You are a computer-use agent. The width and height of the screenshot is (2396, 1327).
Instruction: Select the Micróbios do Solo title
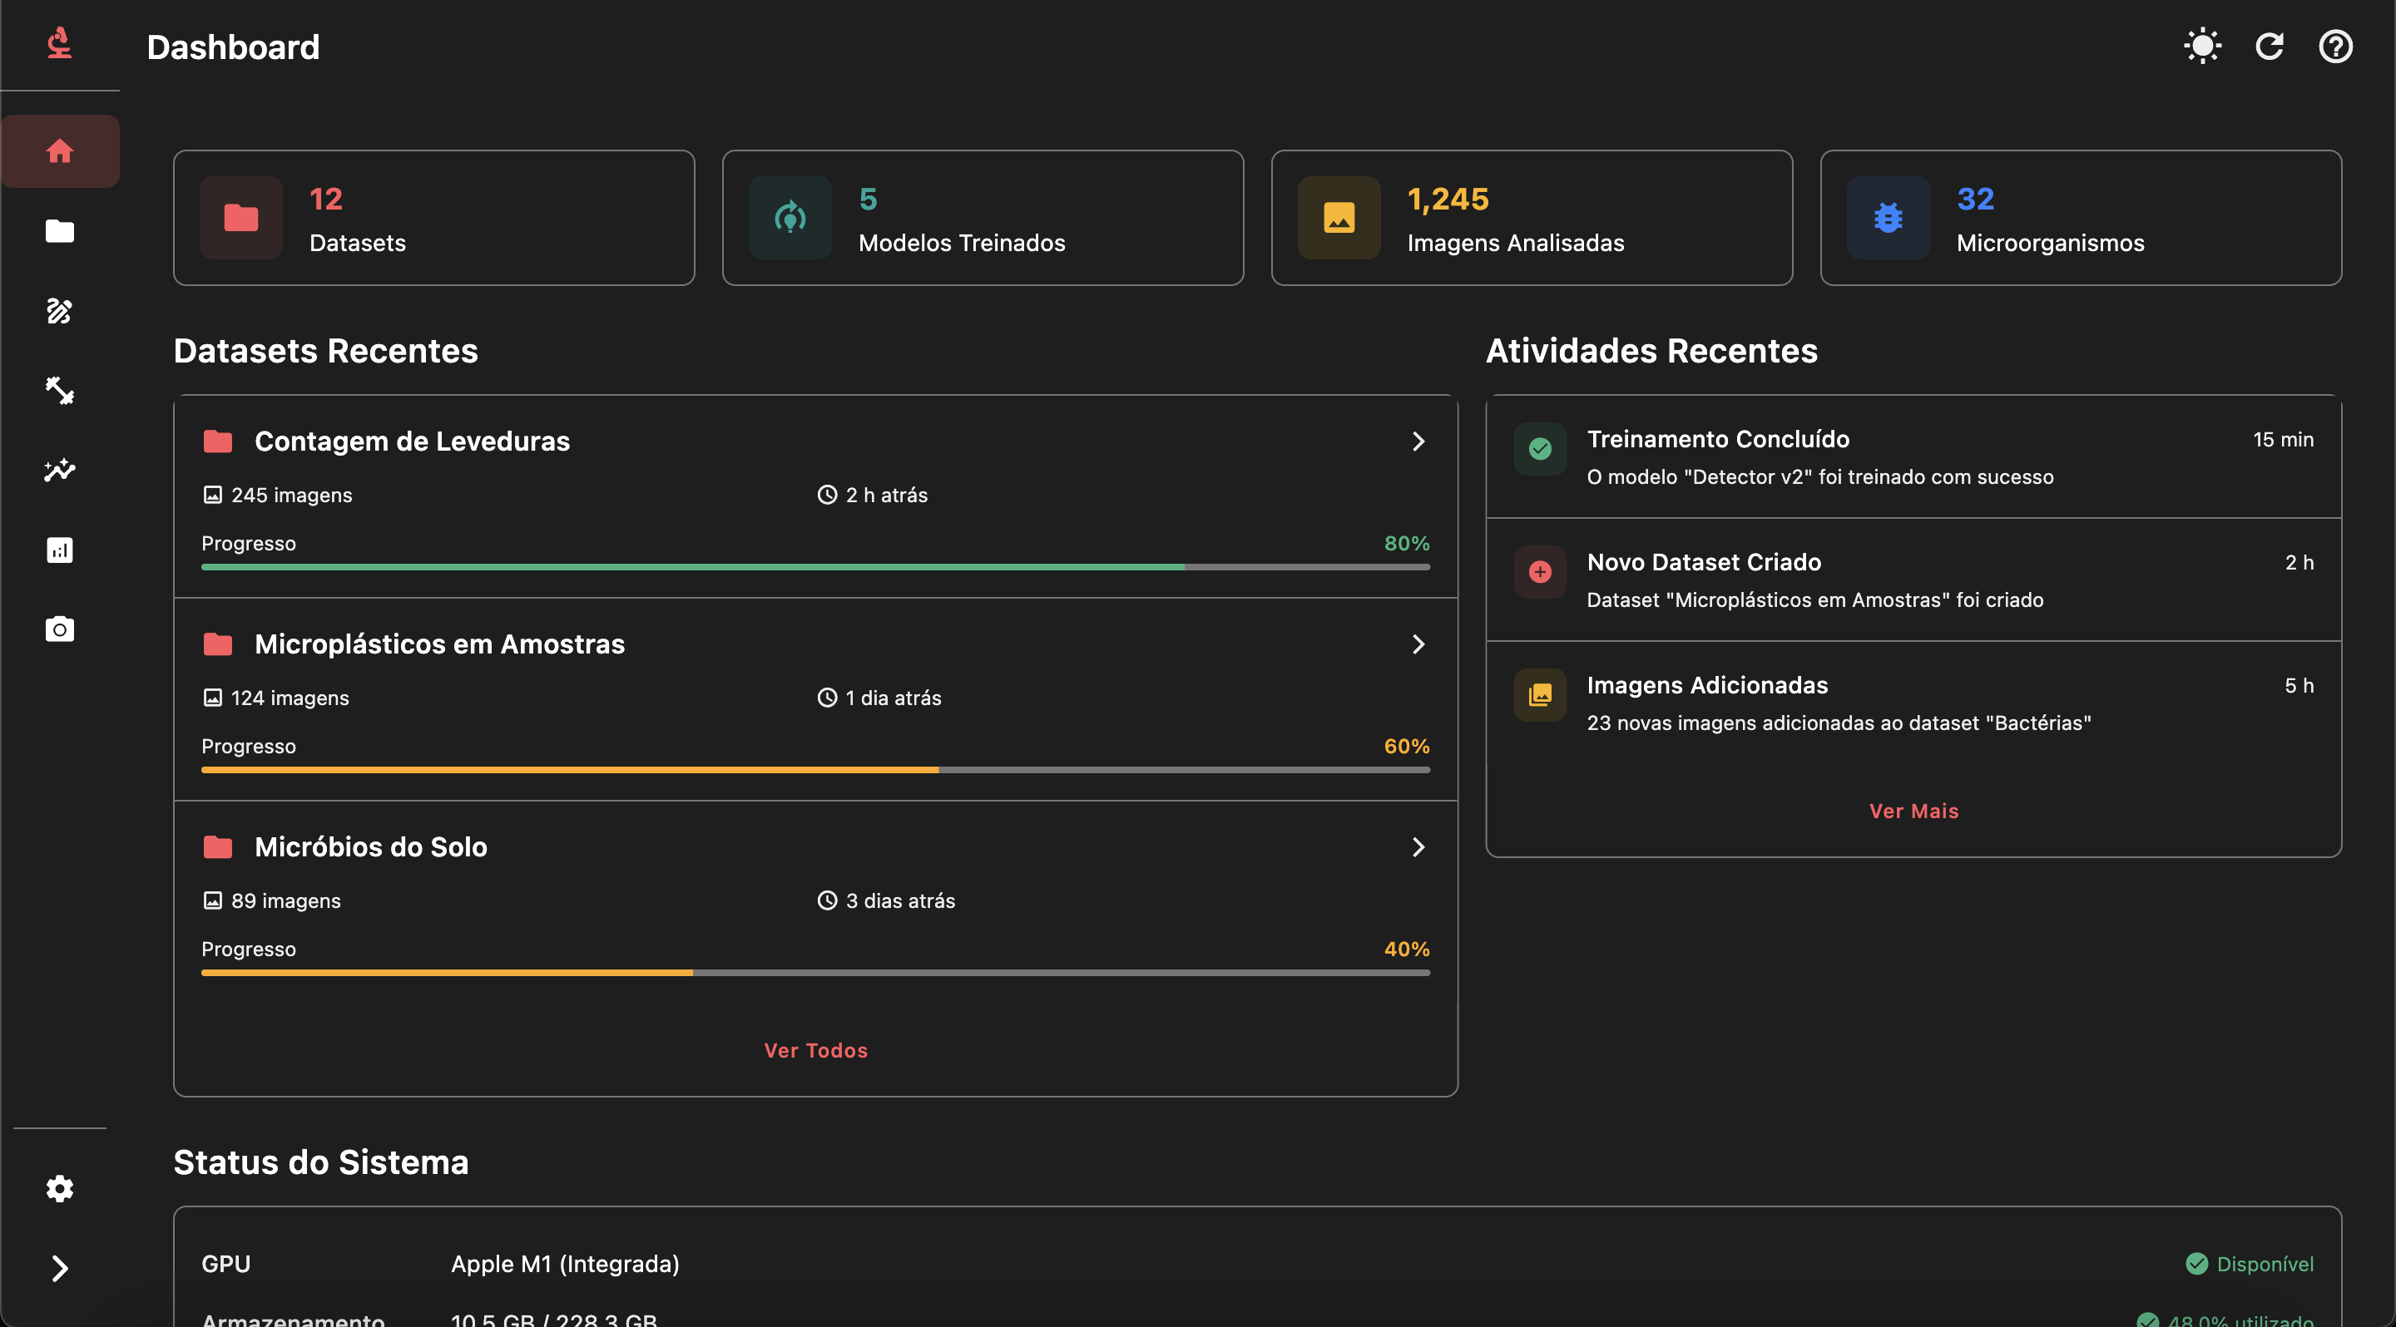point(371,846)
